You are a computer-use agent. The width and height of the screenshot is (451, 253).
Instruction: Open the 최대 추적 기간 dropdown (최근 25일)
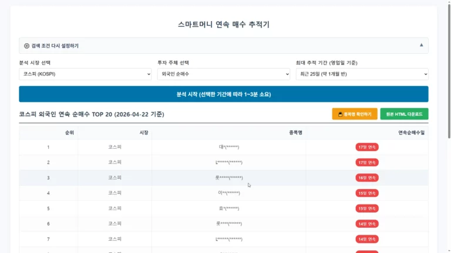coord(362,74)
